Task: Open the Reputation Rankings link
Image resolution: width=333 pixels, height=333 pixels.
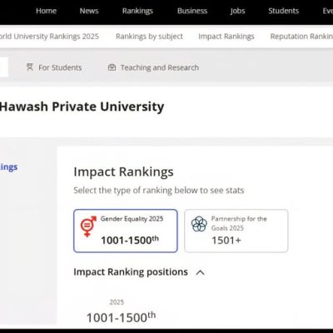Action: tap(301, 37)
